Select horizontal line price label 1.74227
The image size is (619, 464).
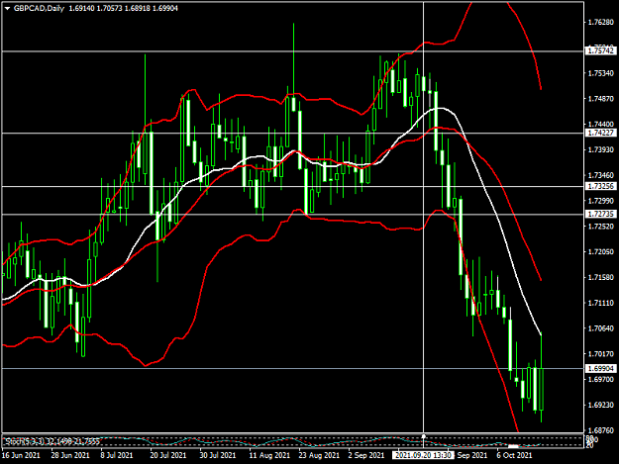coord(601,133)
